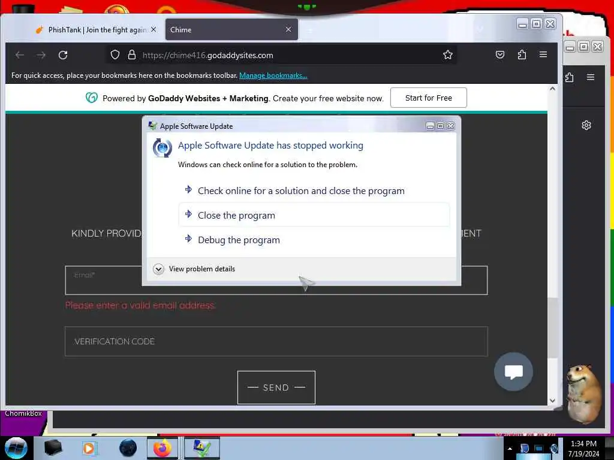Go forward to the next page
Screen dimensions: 614x460
(41, 55)
